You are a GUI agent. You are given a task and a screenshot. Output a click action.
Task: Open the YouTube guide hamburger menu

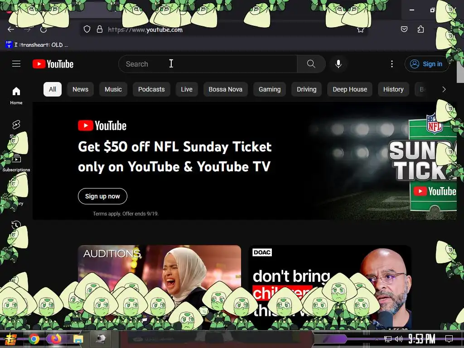coord(16,64)
